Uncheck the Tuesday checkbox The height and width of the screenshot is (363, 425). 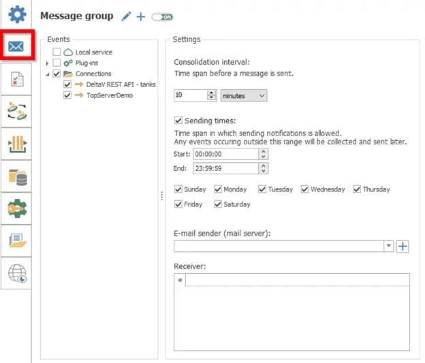262,189
